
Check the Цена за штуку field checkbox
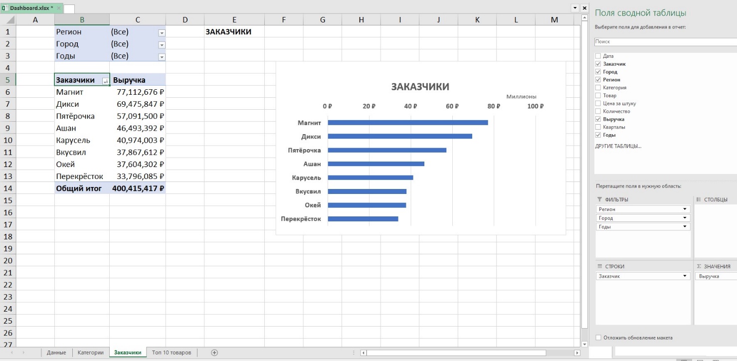pyautogui.click(x=598, y=104)
